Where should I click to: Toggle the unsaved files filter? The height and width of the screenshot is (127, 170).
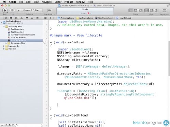[13, 125]
